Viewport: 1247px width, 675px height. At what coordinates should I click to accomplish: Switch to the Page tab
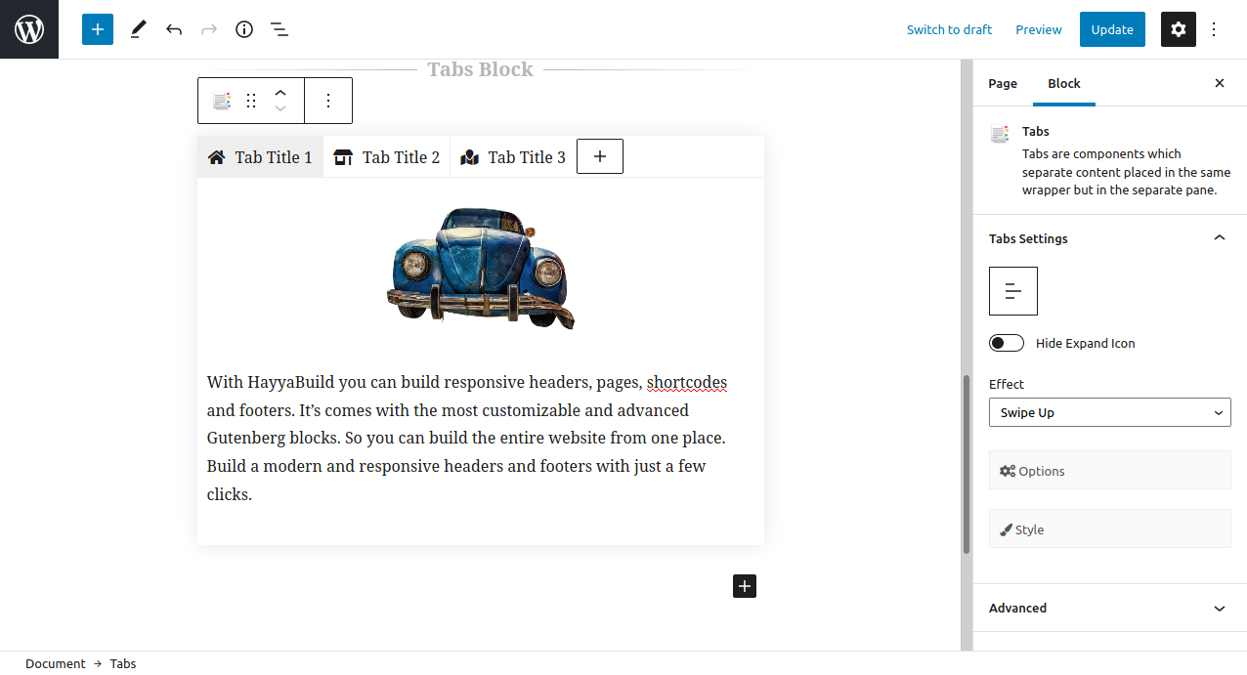(x=1003, y=83)
